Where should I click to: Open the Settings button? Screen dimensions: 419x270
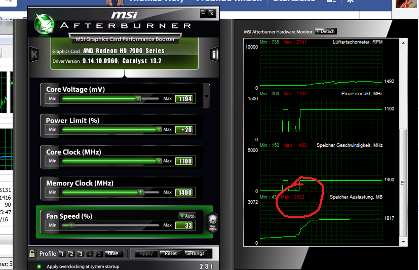[x=195, y=253]
